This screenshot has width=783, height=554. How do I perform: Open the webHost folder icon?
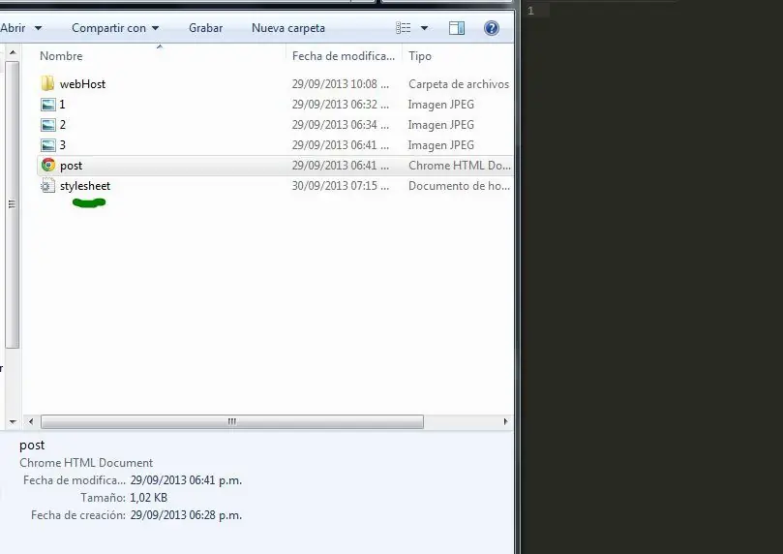click(x=47, y=83)
